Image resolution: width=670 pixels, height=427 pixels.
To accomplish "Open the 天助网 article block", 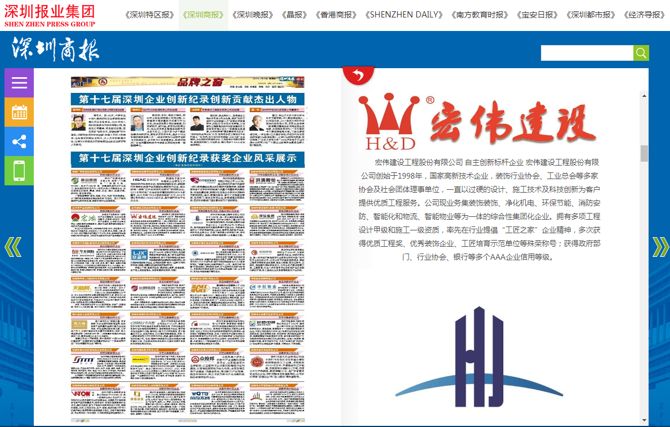I will click(x=98, y=292).
